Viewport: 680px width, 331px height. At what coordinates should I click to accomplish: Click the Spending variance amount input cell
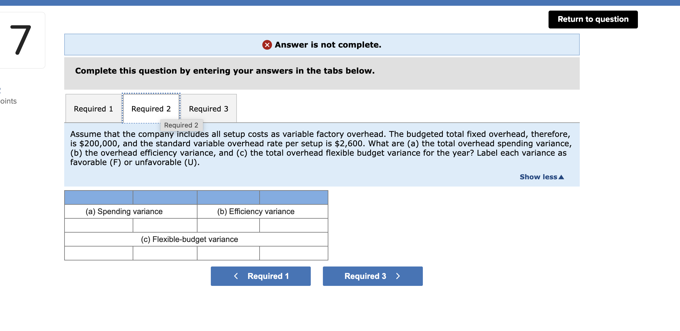98,225
